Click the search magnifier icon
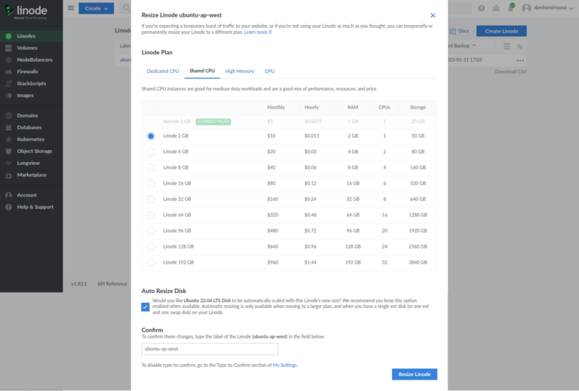Image resolution: width=579 pixels, height=391 pixels. click(x=127, y=8)
